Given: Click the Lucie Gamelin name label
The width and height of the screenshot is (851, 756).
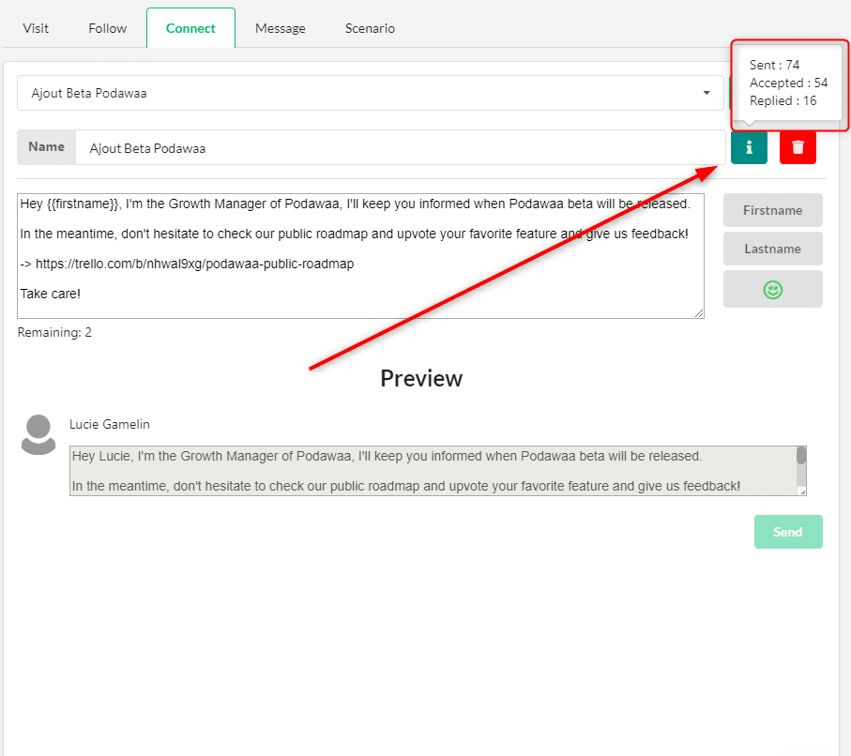Looking at the screenshot, I should coord(110,424).
